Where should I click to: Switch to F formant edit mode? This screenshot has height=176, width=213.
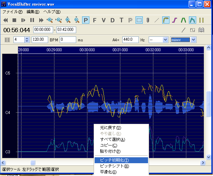click(x=95, y=20)
